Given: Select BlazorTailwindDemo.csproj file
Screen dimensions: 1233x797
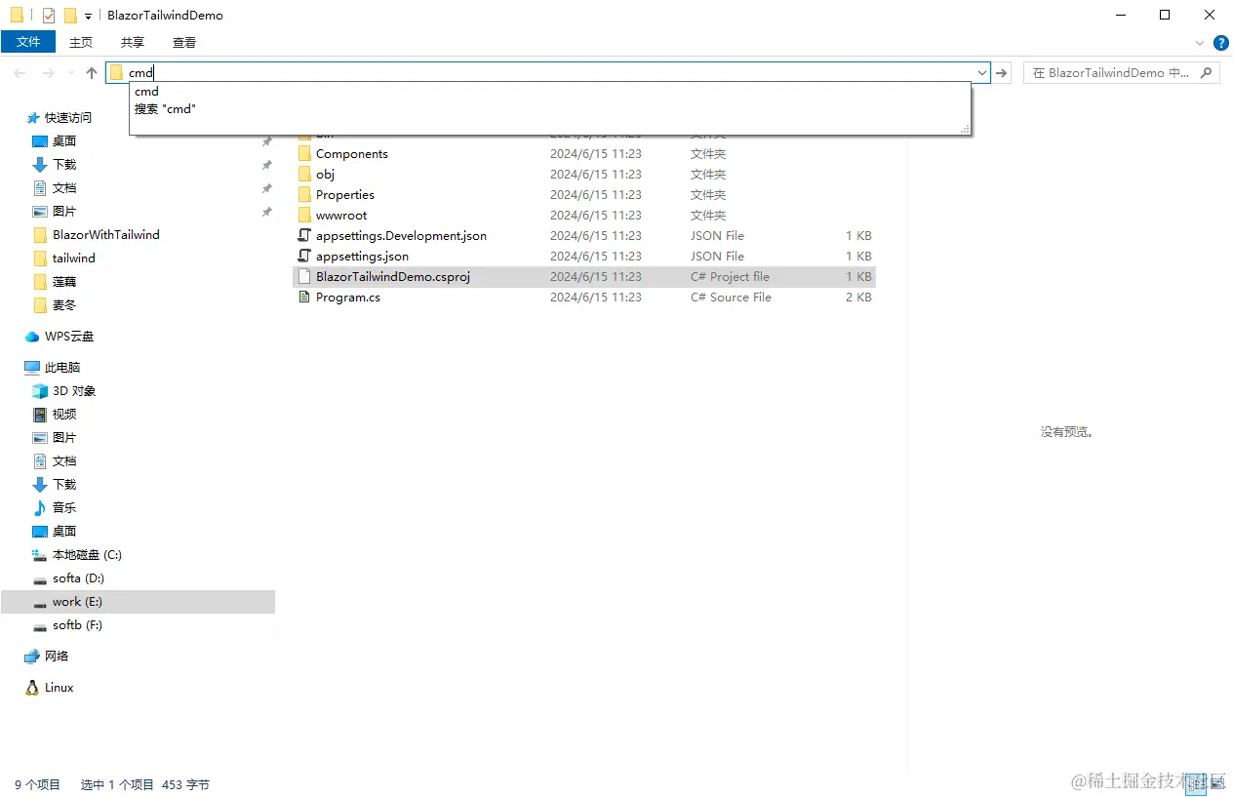Looking at the screenshot, I should [584, 277].
